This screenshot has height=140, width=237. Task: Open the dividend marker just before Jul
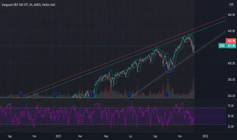coord(129,94)
